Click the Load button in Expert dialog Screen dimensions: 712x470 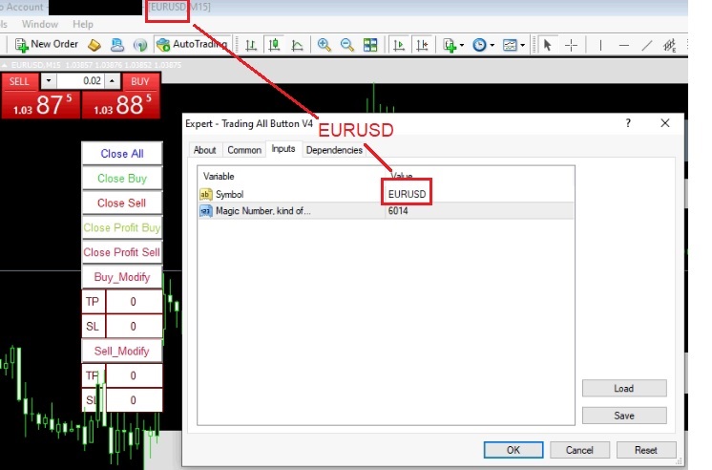pos(624,389)
